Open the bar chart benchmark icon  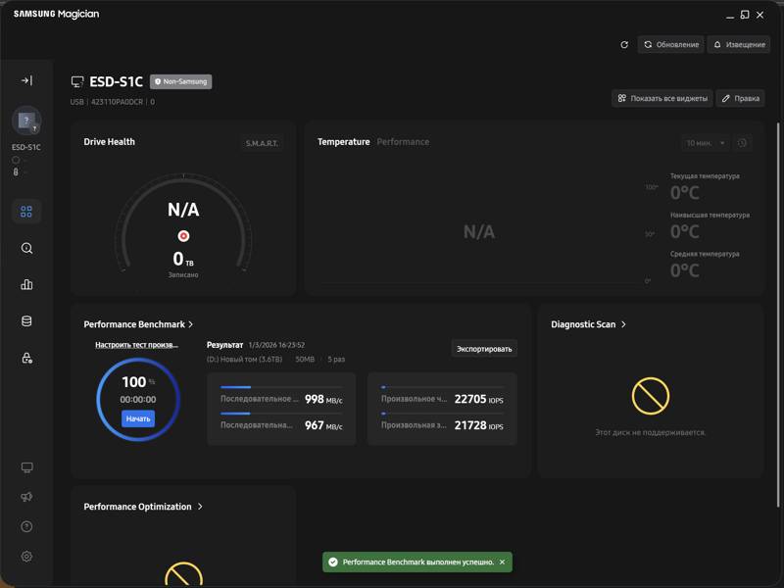[x=26, y=285]
